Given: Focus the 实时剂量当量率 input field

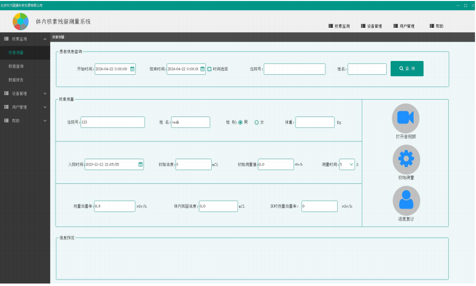Looking at the screenshot, I should tap(319, 206).
